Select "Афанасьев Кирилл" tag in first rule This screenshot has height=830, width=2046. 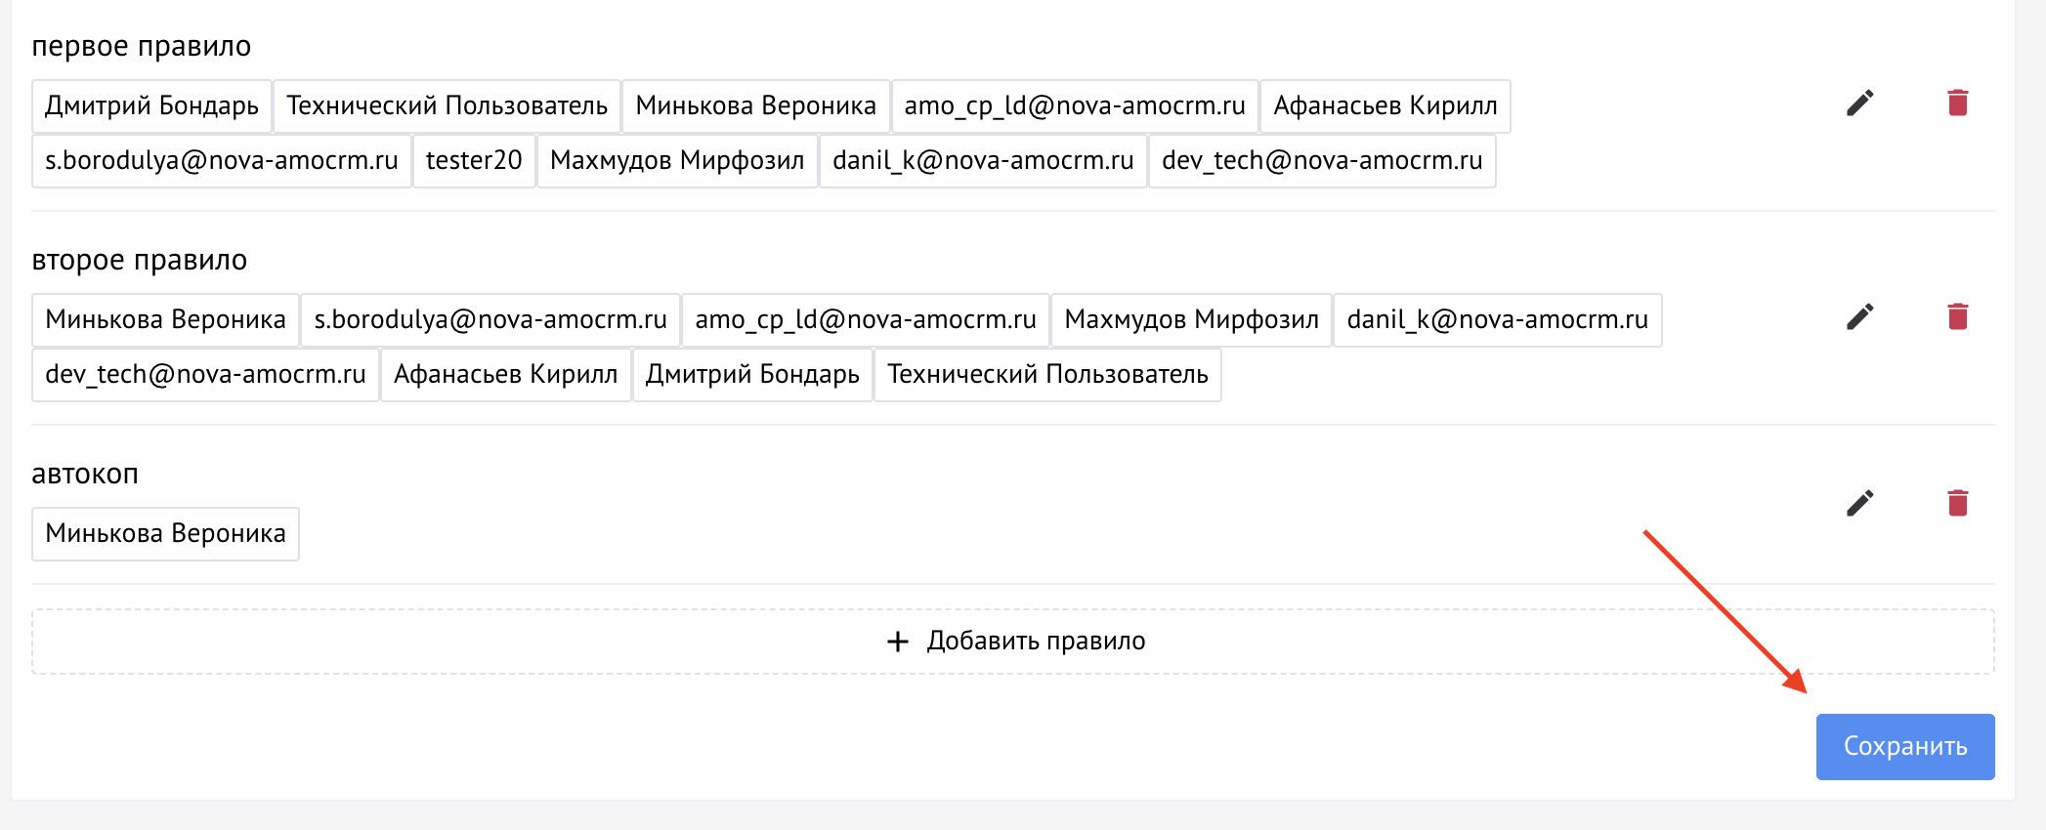(x=1385, y=106)
